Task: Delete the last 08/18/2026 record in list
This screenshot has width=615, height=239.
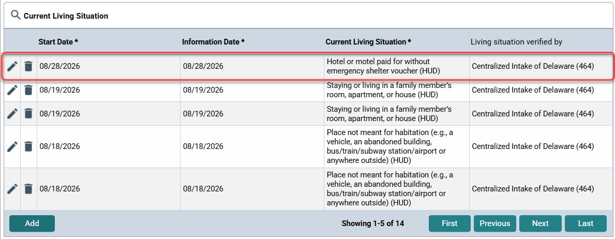Action: pos(28,189)
